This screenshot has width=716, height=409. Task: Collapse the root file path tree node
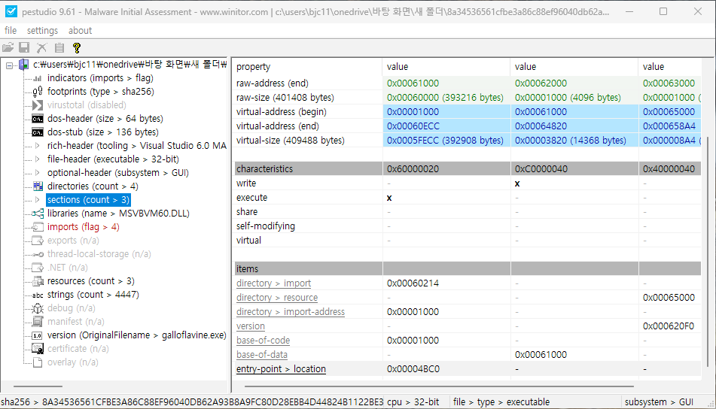10,65
